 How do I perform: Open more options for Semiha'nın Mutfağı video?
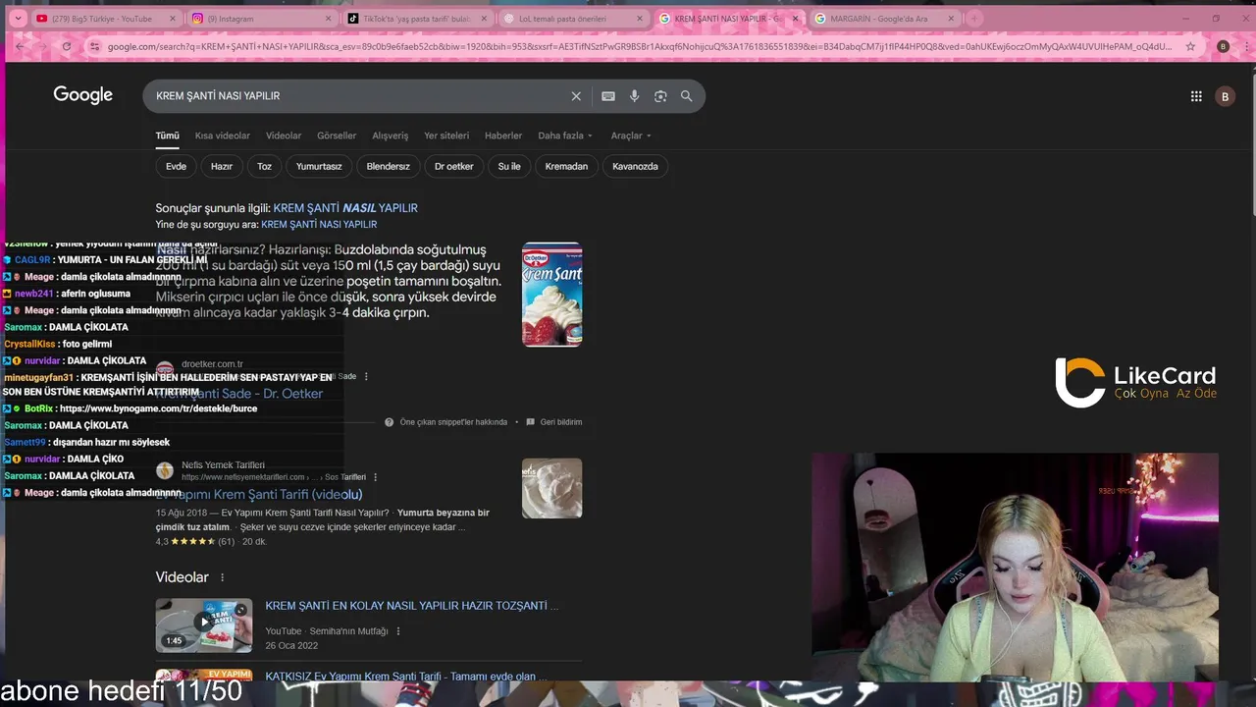(398, 630)
